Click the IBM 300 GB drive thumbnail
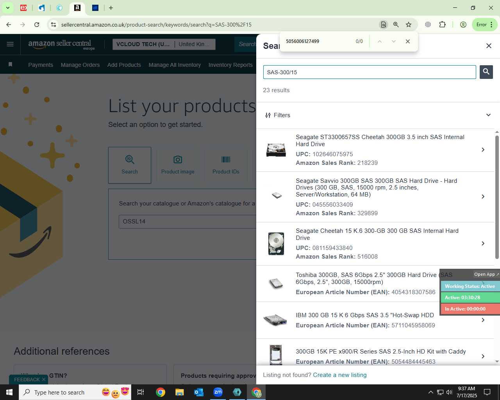Image resolution: width=500 pixels, height=400 pixels. point(275,320)
